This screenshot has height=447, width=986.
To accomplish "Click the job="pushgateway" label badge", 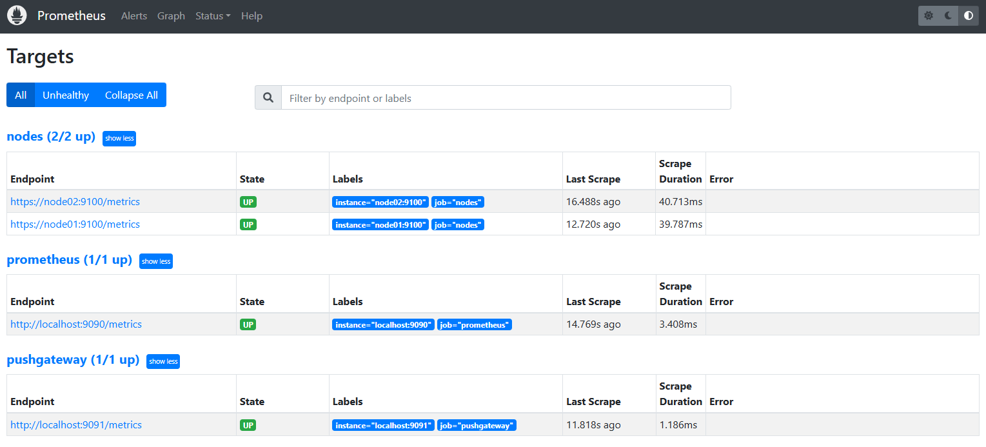I will pyautogui.click(x=477, y=425).
